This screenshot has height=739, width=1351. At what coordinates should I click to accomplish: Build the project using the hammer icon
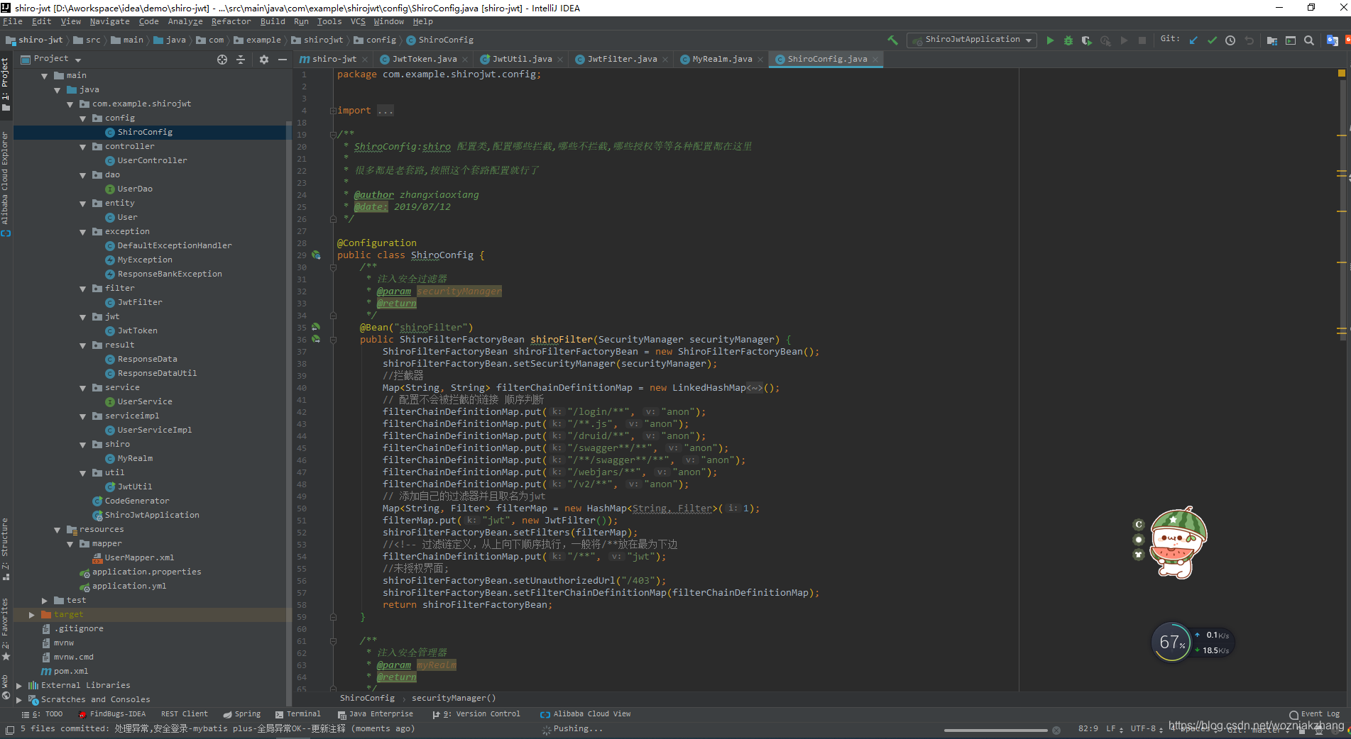(892, 40)
